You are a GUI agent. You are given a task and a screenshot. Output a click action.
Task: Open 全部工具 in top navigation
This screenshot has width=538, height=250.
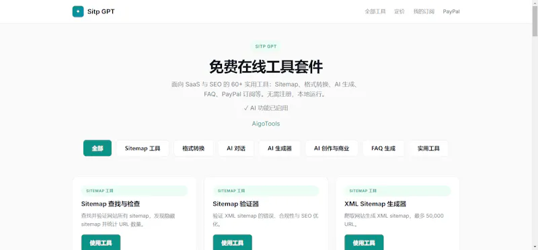coord(375,11)
